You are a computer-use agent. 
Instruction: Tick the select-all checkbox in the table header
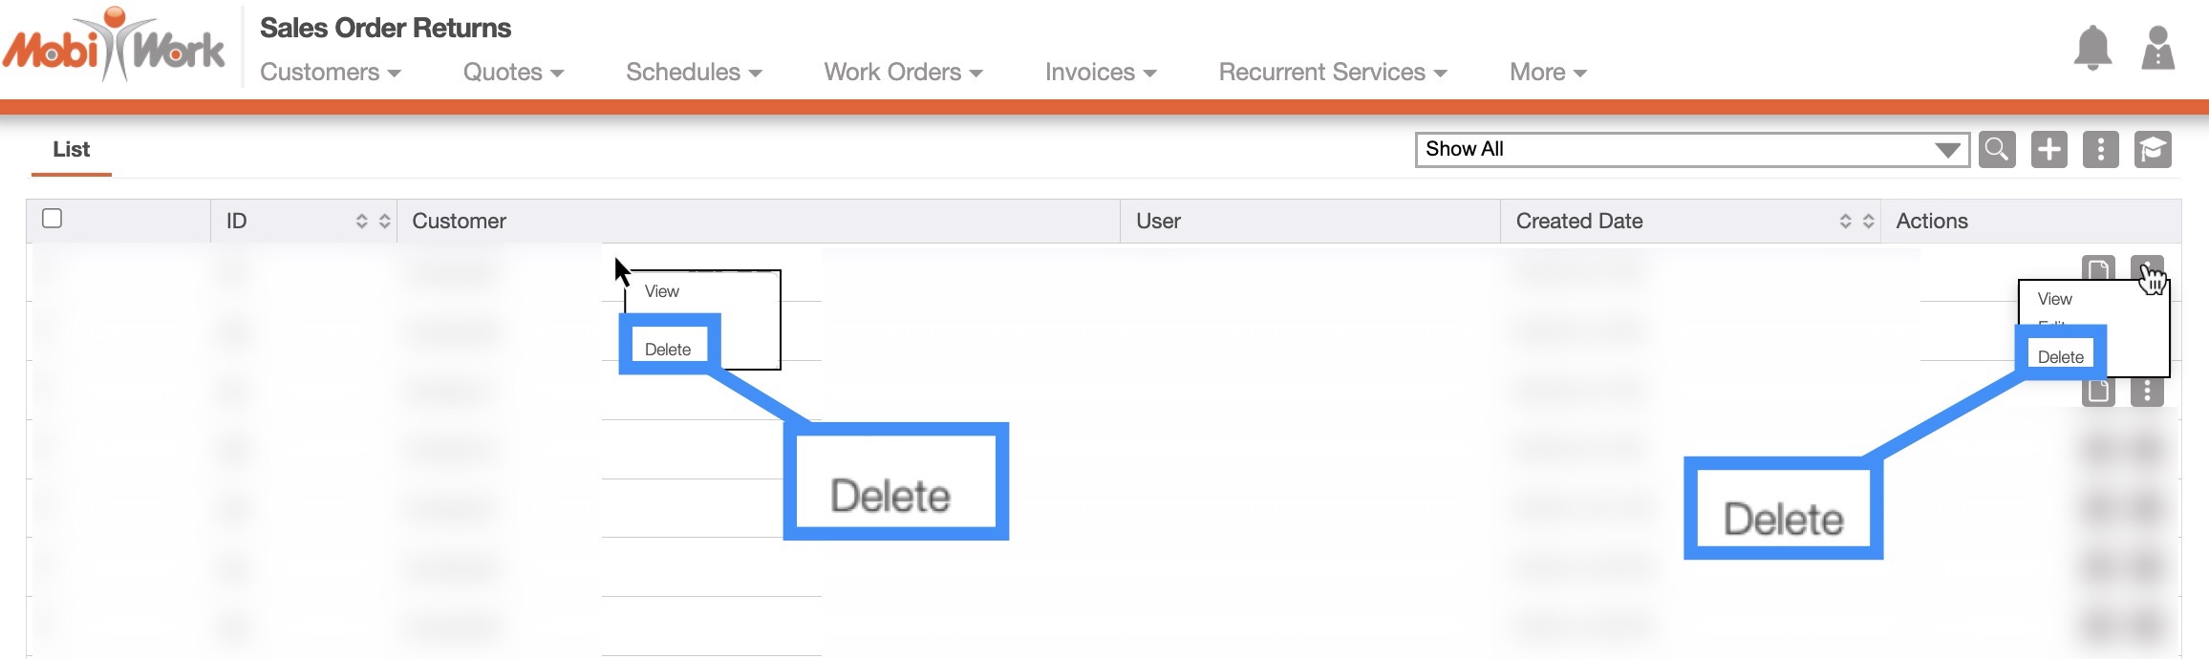tap(53, 219)
